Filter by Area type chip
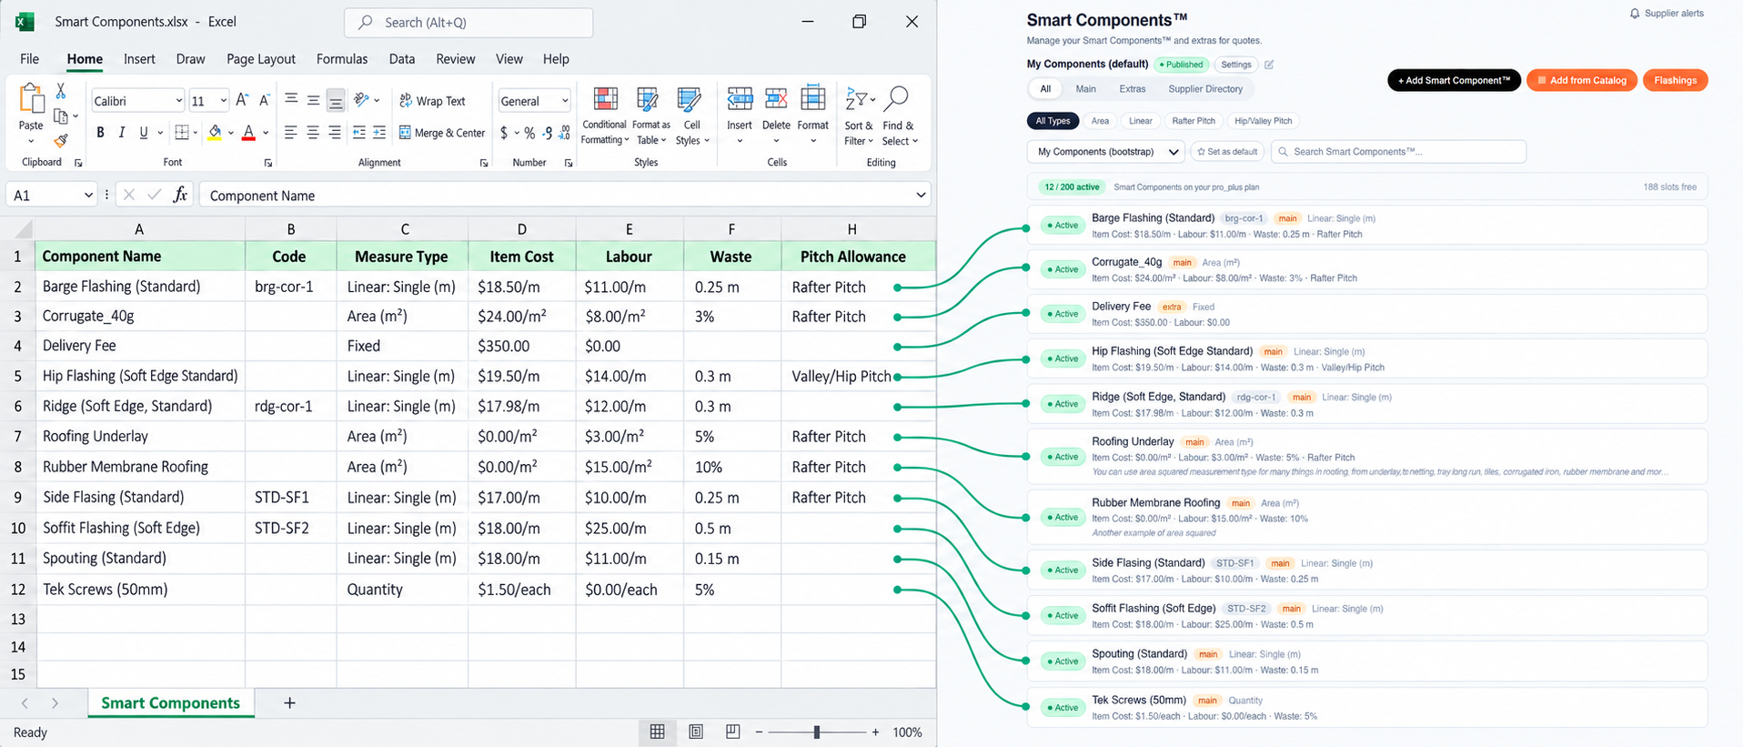 click(x=1100, y=121)
